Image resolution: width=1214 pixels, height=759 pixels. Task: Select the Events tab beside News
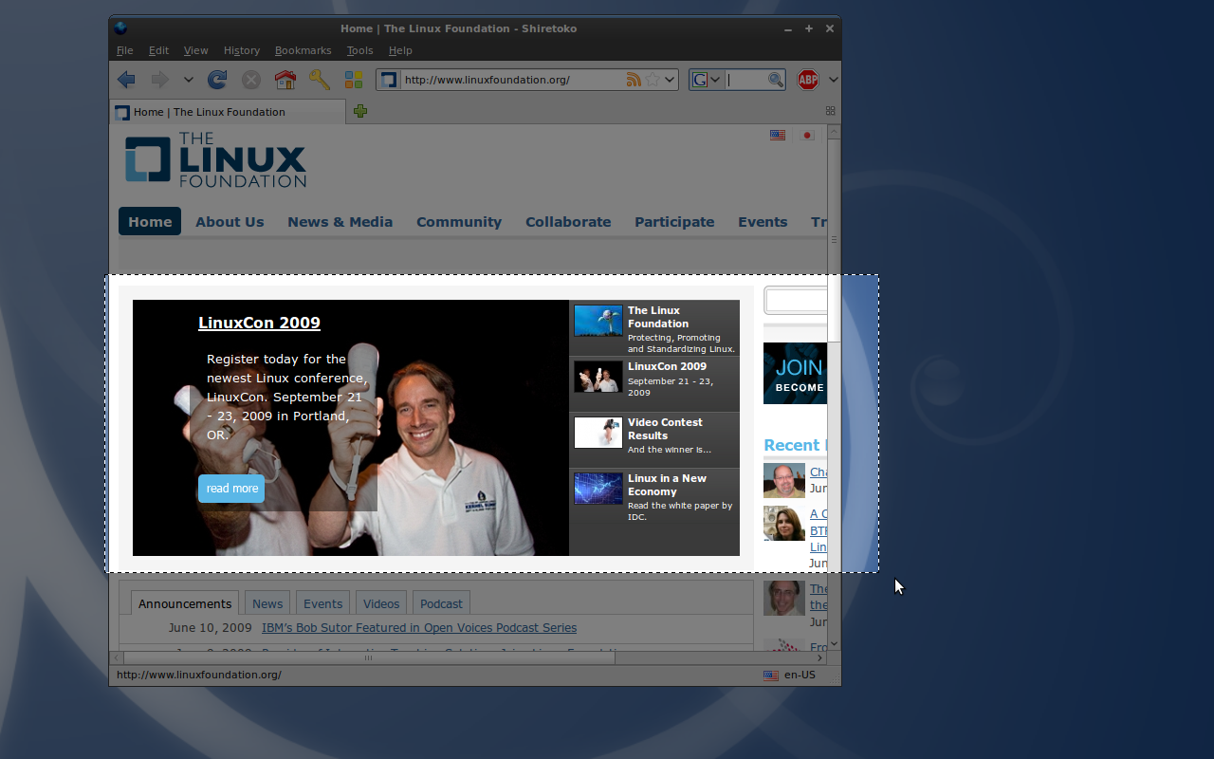pos(322,603)
